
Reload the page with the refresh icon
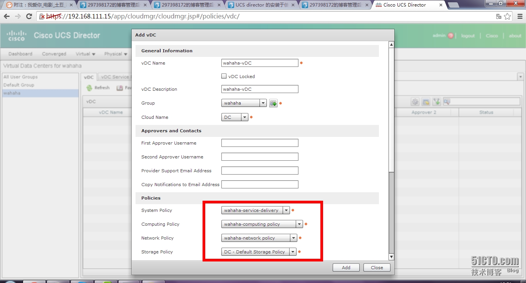click(x=29, y=17)
